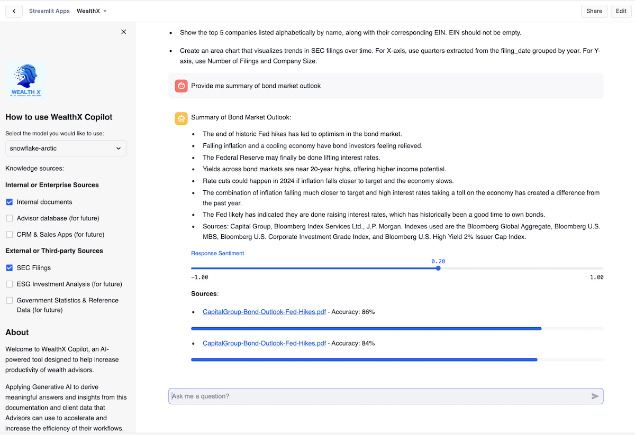Open first CapitalGroup-Bond-Outlook-Fed-Hikes.pdf link
The width and height of the screenshot is (635, 435).
264,312
